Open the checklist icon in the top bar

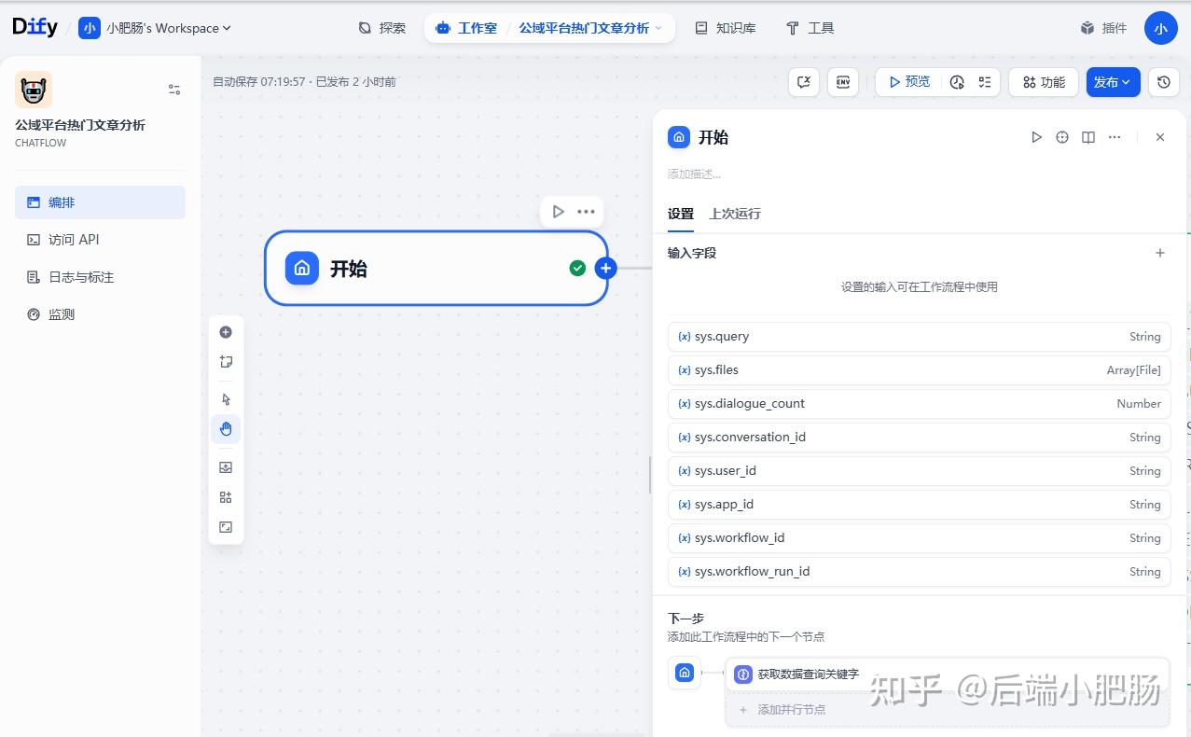984,82
